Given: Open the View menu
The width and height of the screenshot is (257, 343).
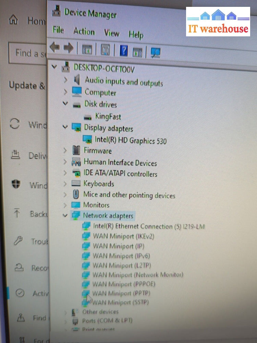Looking at the screenshot, I should 111,33.
